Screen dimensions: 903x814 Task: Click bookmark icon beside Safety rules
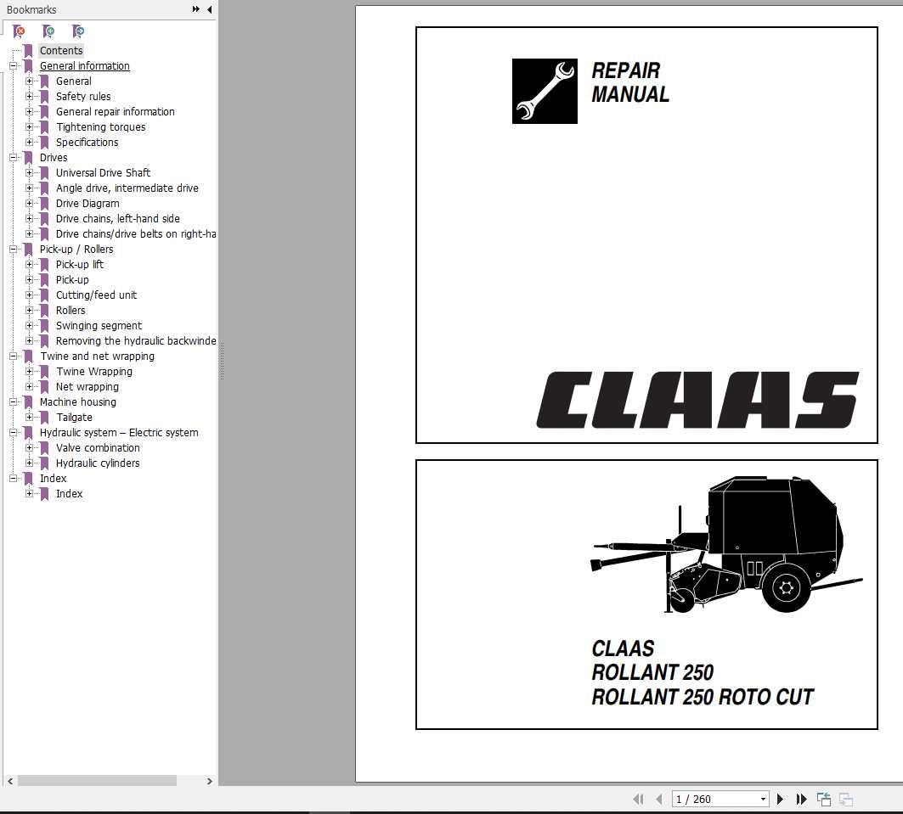coord(44,97)
